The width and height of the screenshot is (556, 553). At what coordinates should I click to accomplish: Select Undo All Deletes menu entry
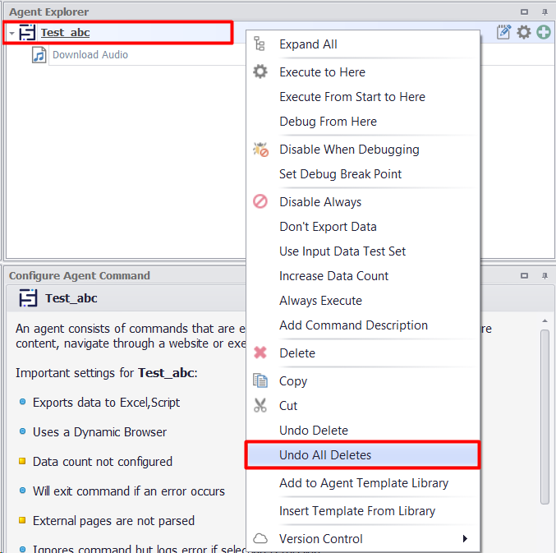click(x=325, y=455)
